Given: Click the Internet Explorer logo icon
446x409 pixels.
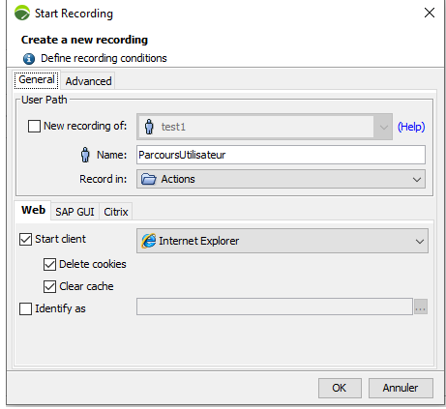Looking at the screenshot, I should click(x=149, y=241).
